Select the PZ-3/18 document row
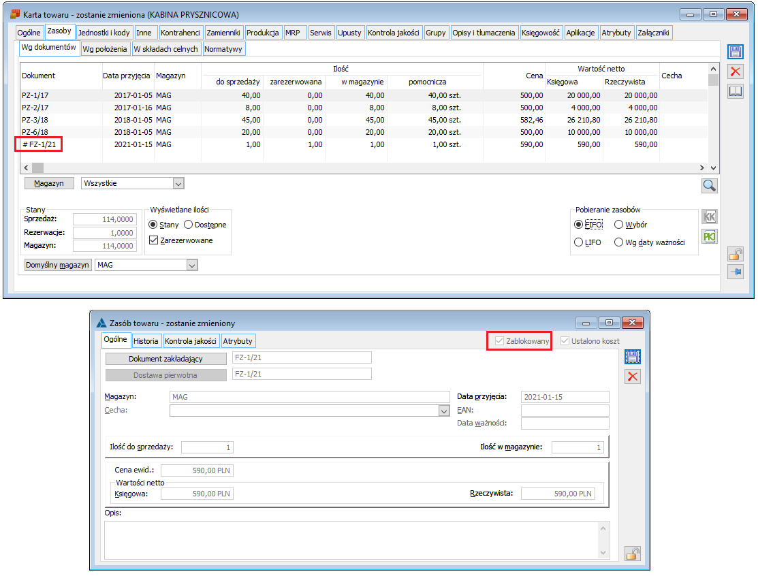This screenshot has height=576, width=758. 364,120
